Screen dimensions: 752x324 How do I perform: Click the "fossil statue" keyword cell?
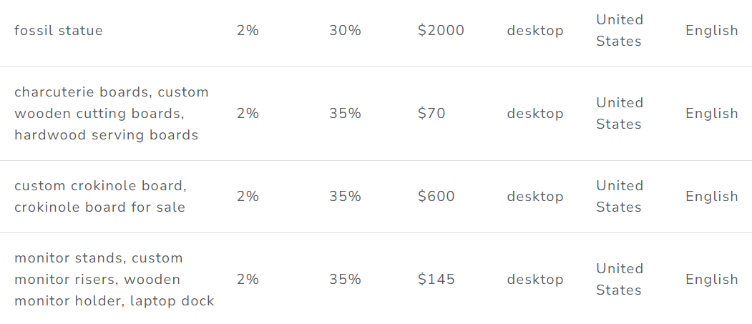[x=59, y=31]
